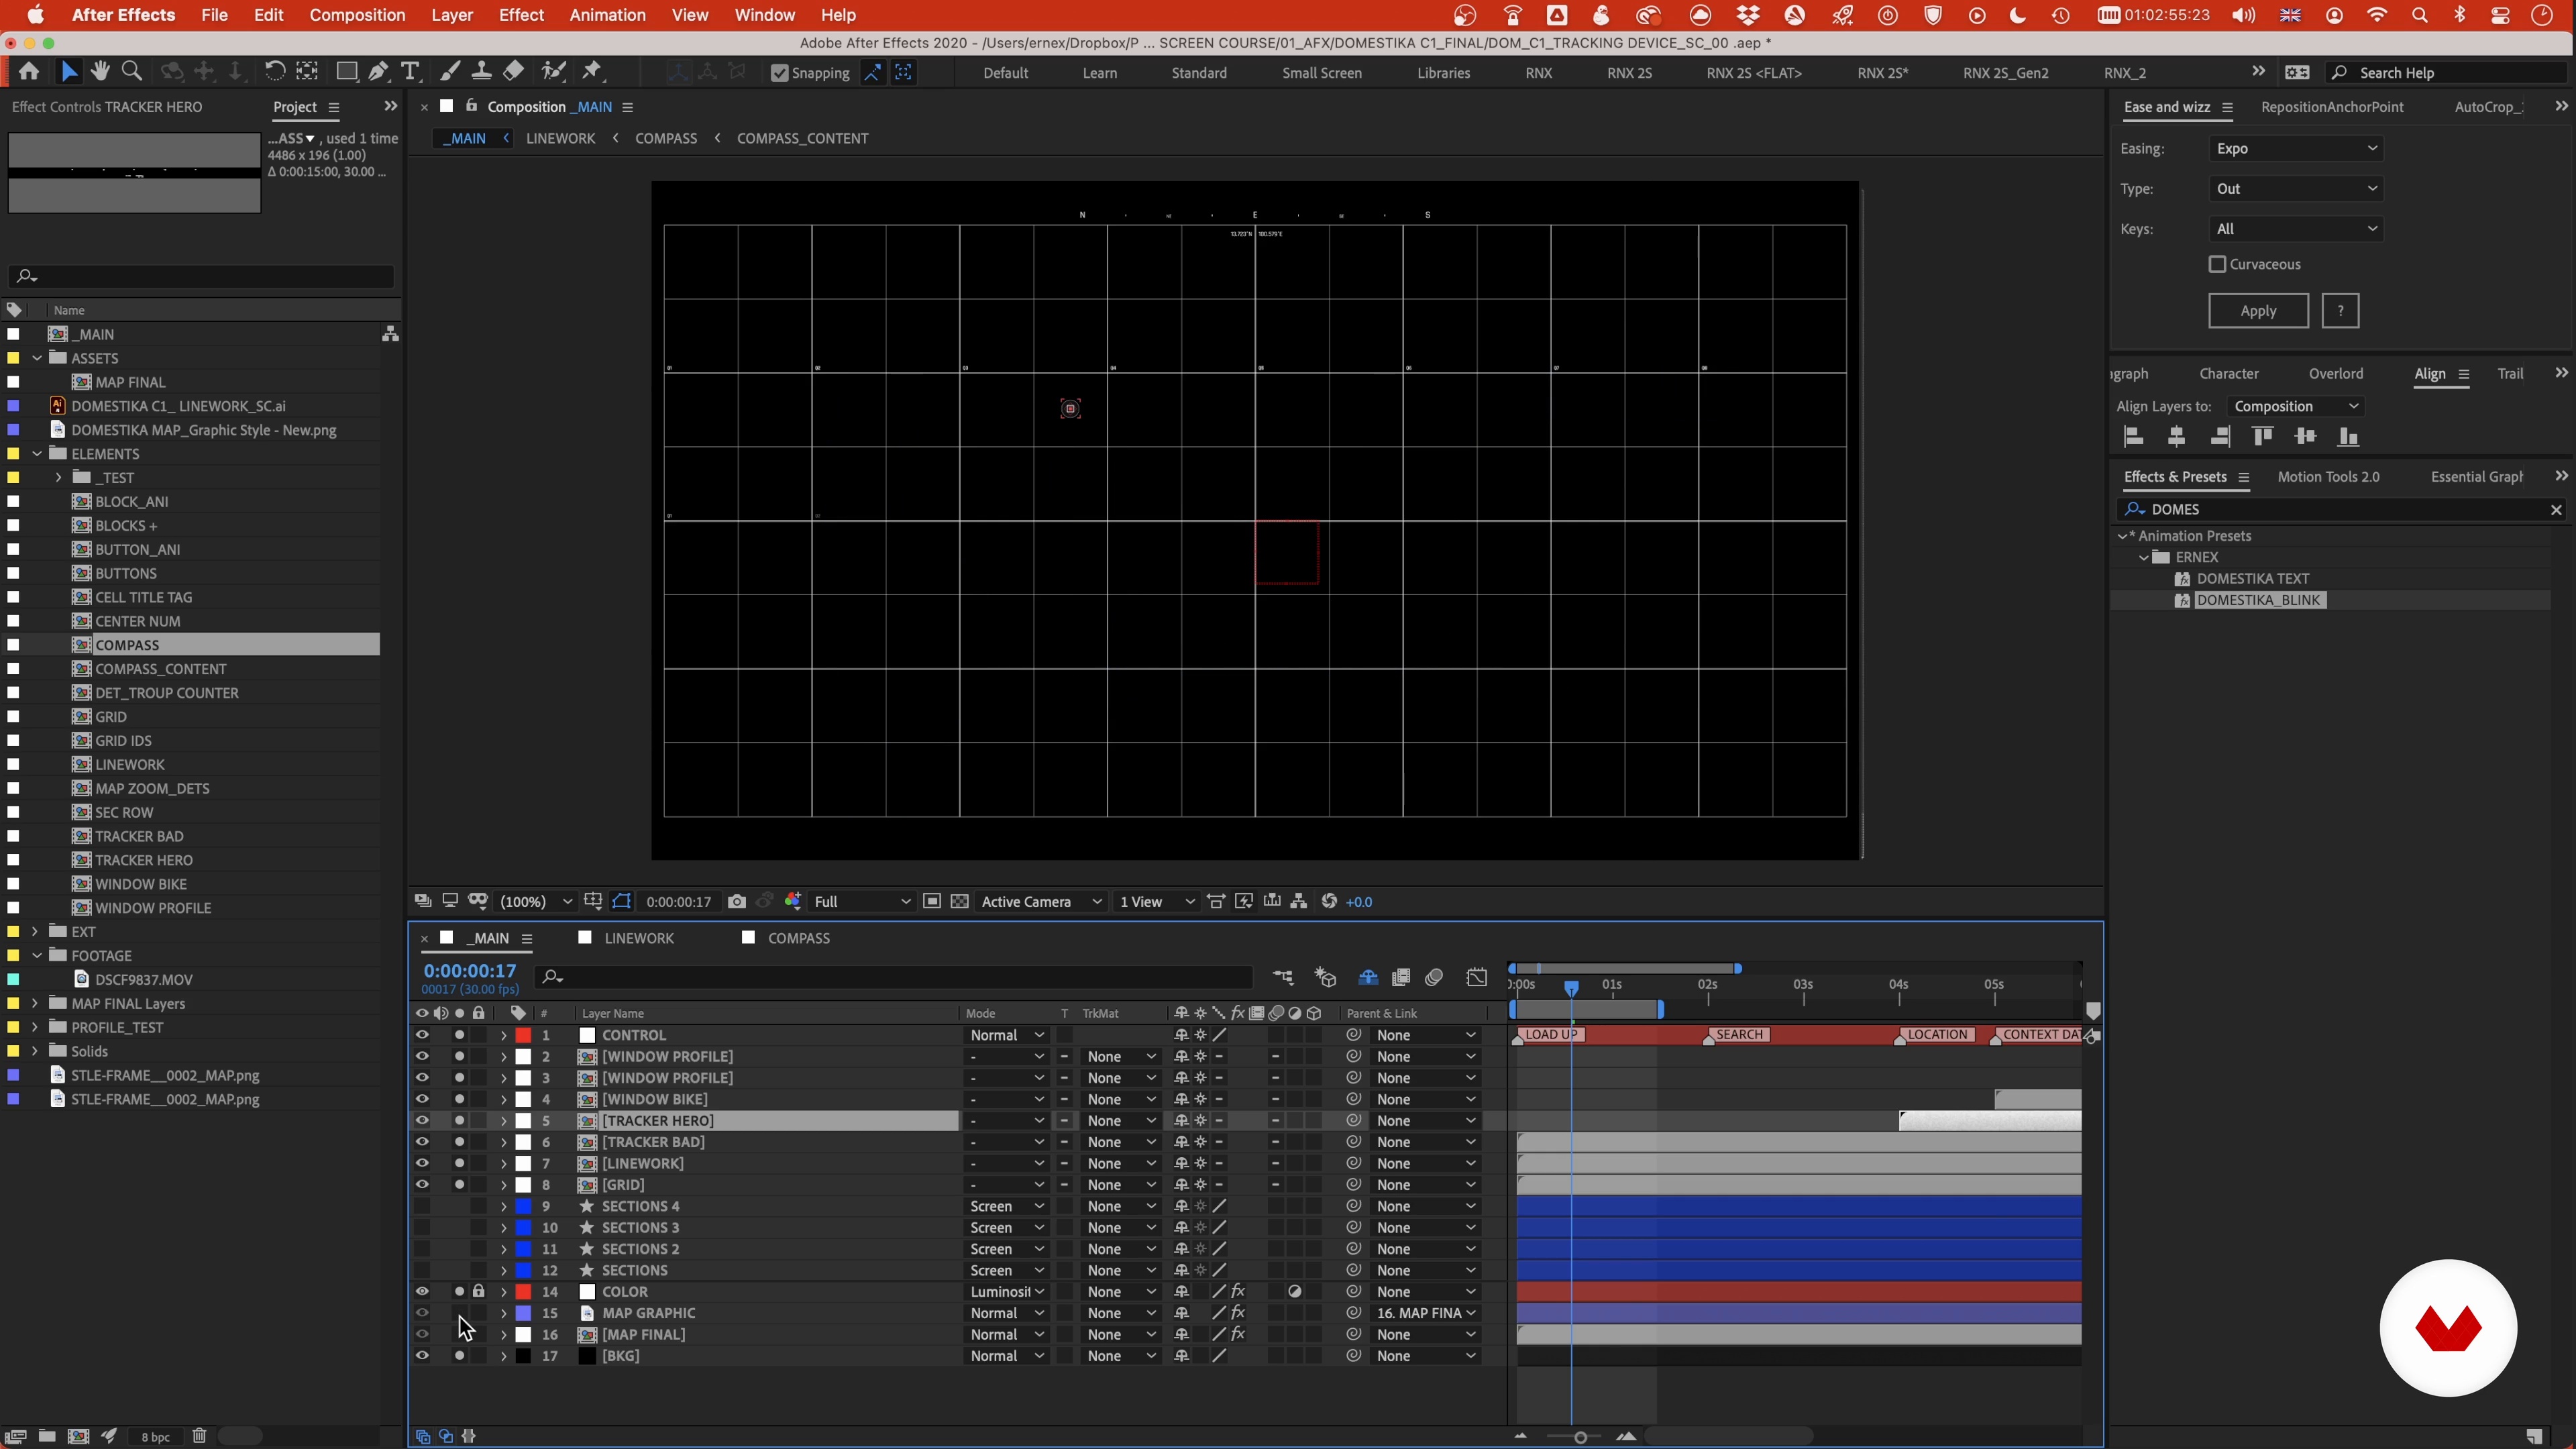Image resolution: width=2576 pixels, height=1449 pixels.
Task: Switch to Motion Tools 2.0 tab
Action: pyautogui.click(x=2328, y=477)
